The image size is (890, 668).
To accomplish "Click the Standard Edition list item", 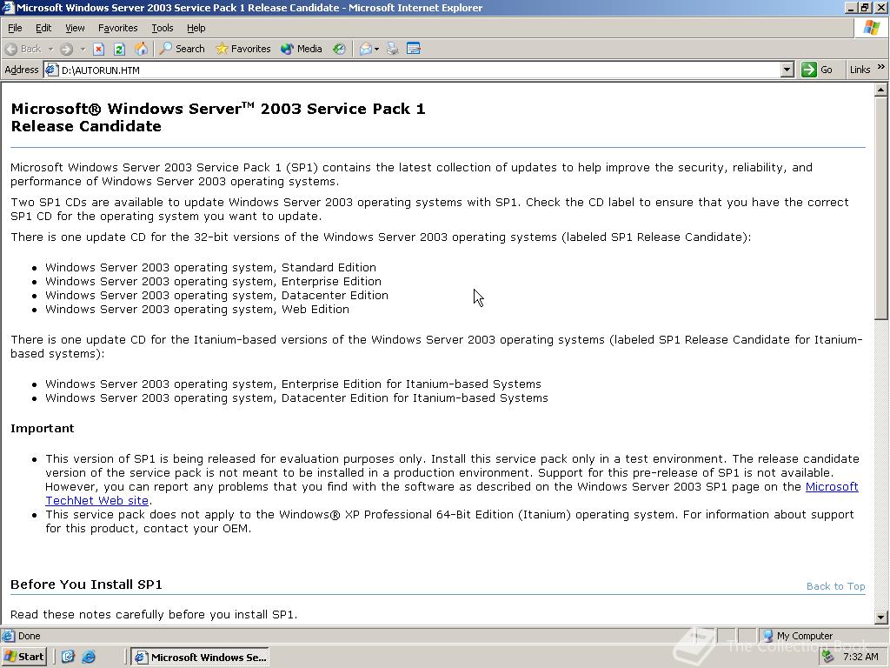I will coord(210,267).
